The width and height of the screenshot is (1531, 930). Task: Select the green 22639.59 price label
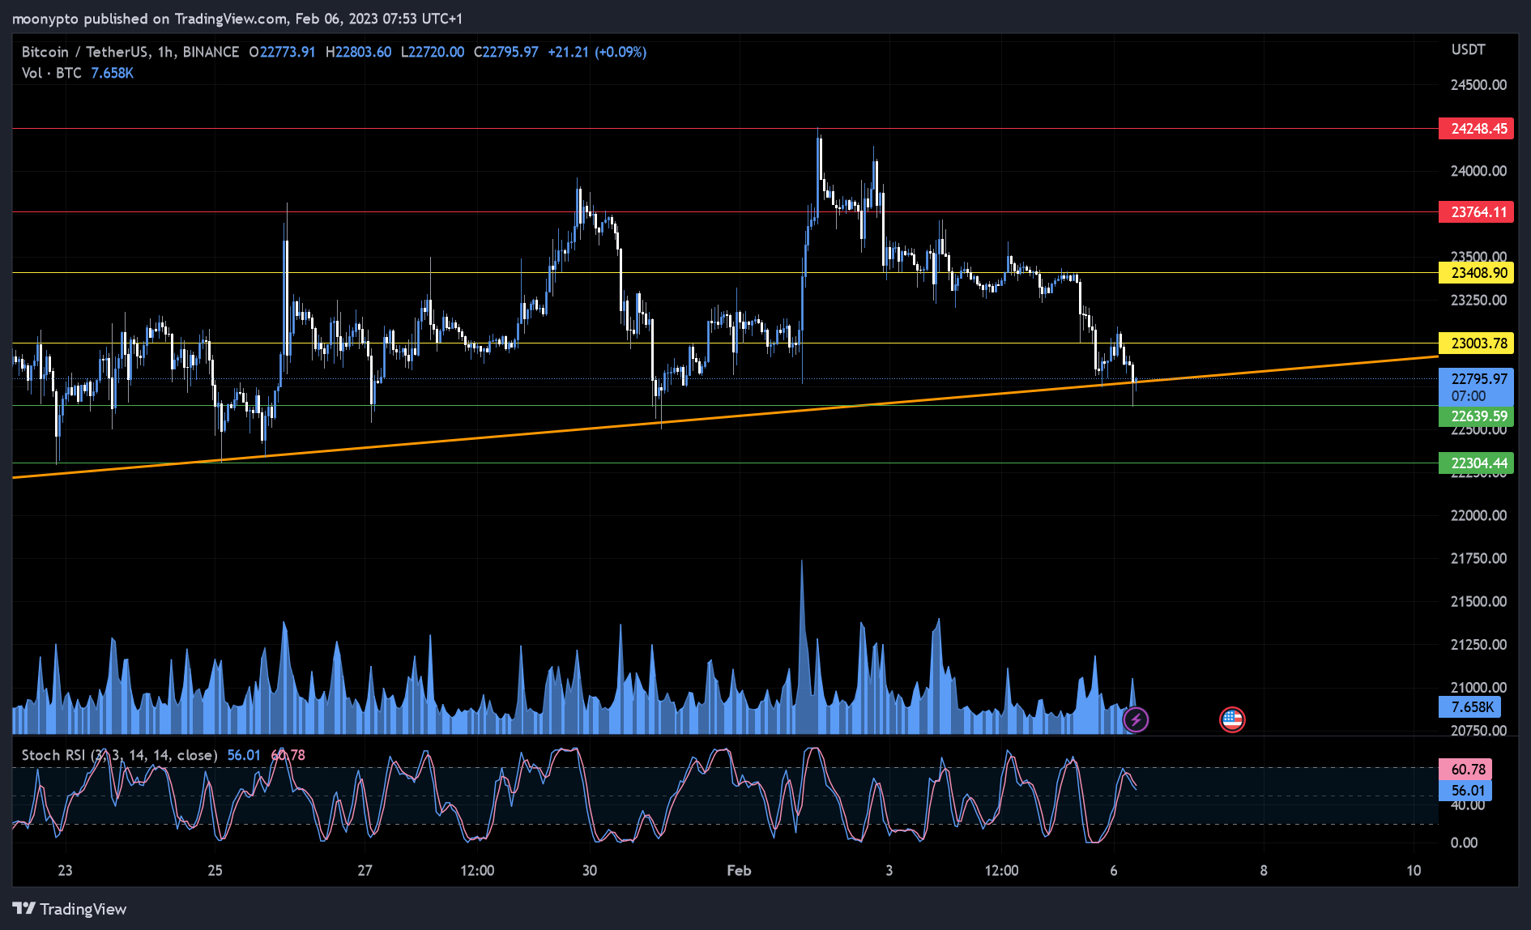tap(1476, 416)
